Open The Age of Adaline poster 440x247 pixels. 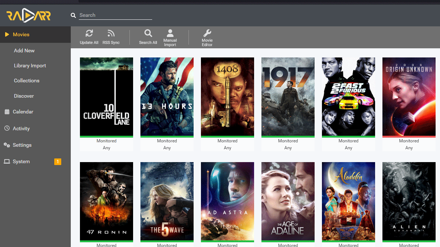(x=288, y=201)
